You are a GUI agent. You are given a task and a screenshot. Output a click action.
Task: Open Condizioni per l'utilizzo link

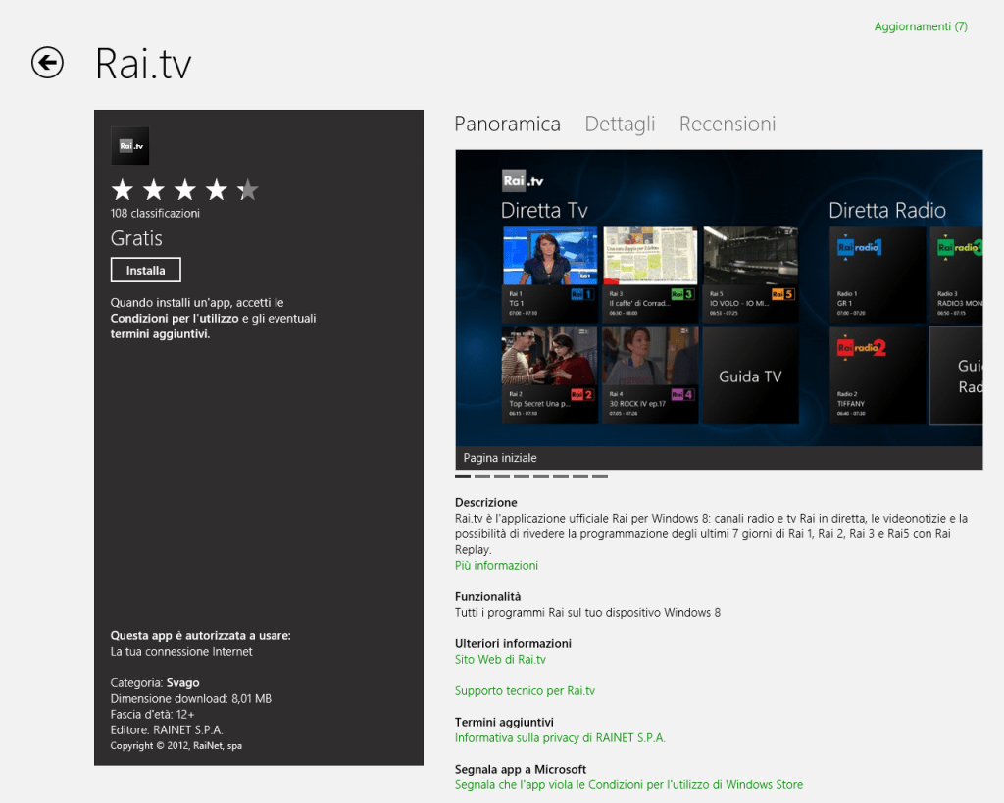click(175, 319)
